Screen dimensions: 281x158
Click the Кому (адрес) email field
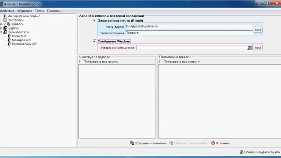pyautogui.click(x=189, y=26)
